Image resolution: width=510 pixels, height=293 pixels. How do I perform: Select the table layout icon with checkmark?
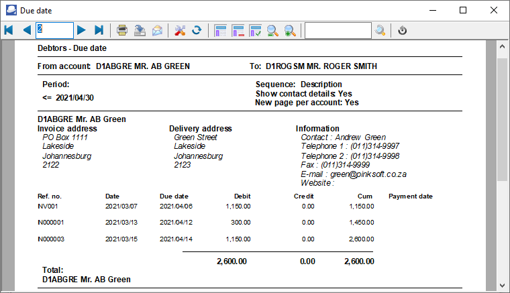pyautogui.click(x=256, y=30)
